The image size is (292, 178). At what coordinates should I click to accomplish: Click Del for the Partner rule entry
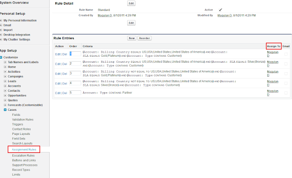click(65, 93)
